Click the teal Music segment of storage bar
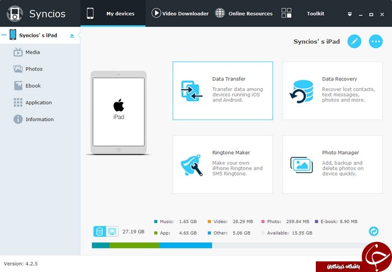The width and height of the screenshot is (392, 272). click(x=101, y=245)
